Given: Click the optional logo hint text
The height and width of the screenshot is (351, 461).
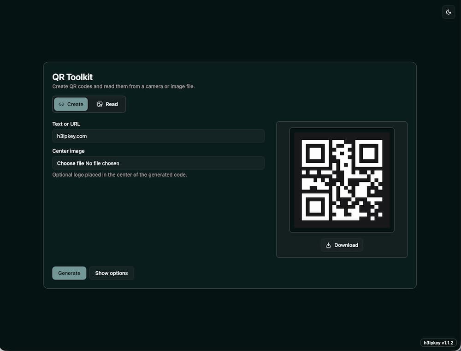Looking at the screenshot, I should click(x=120, y=175).
